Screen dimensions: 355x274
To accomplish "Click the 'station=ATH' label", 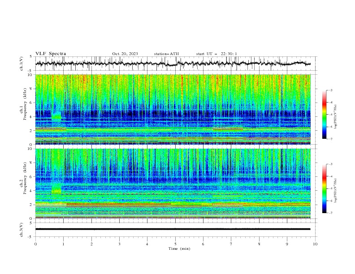I will tap(166, 54).
